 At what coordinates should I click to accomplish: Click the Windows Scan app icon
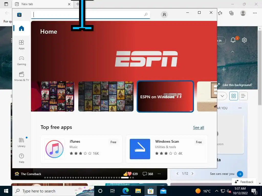[140, 149]
